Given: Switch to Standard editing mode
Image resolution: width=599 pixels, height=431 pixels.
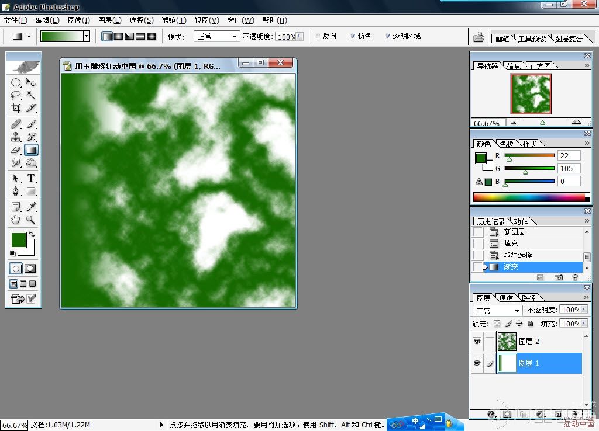Looking at the screenshot, I should click(16, 269).
